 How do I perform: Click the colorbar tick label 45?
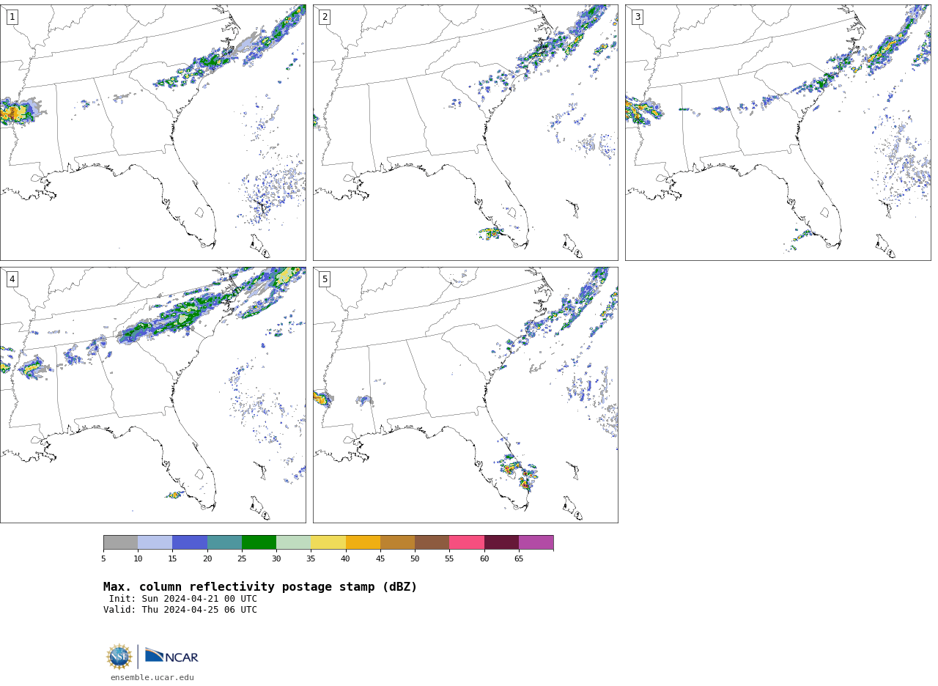point(380,559)
